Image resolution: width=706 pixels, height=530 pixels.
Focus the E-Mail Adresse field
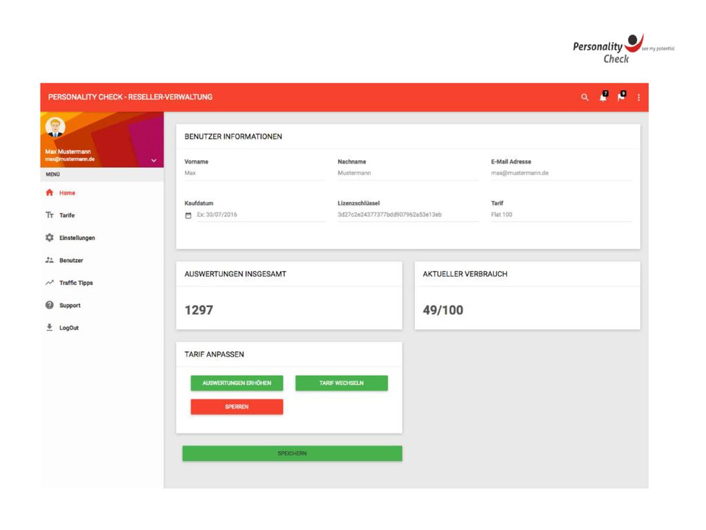click(x=561, y=173)
